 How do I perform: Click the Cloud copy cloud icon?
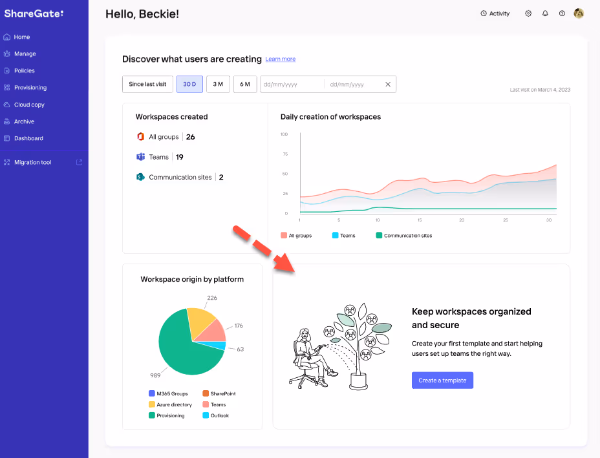[x=6, y=105]
